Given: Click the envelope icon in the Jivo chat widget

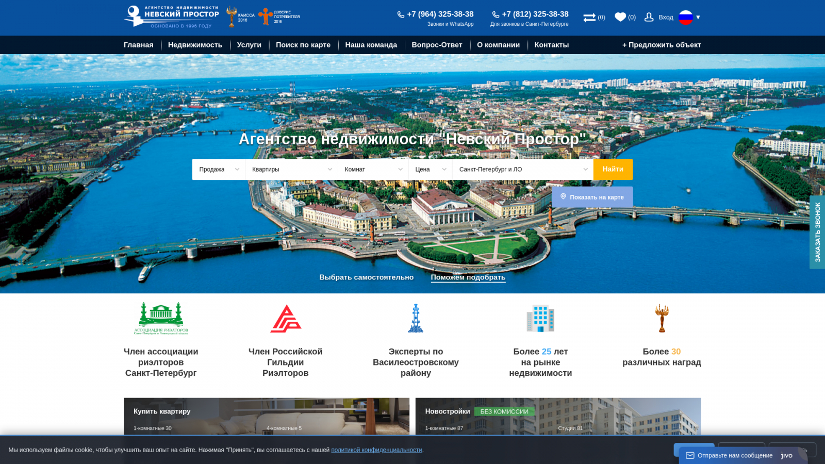Looking at the screenshot, I should [690, 455].
